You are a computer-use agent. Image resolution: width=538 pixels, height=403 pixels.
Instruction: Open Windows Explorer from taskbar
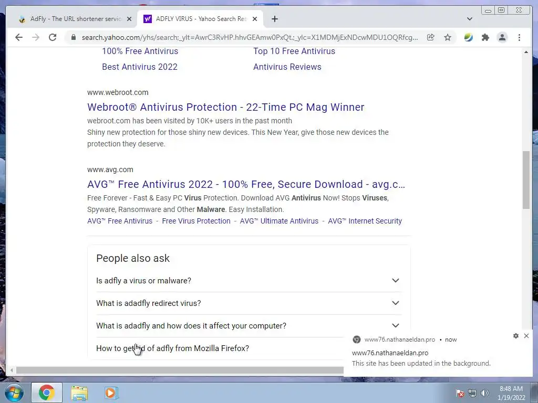[x=79, y=393]
